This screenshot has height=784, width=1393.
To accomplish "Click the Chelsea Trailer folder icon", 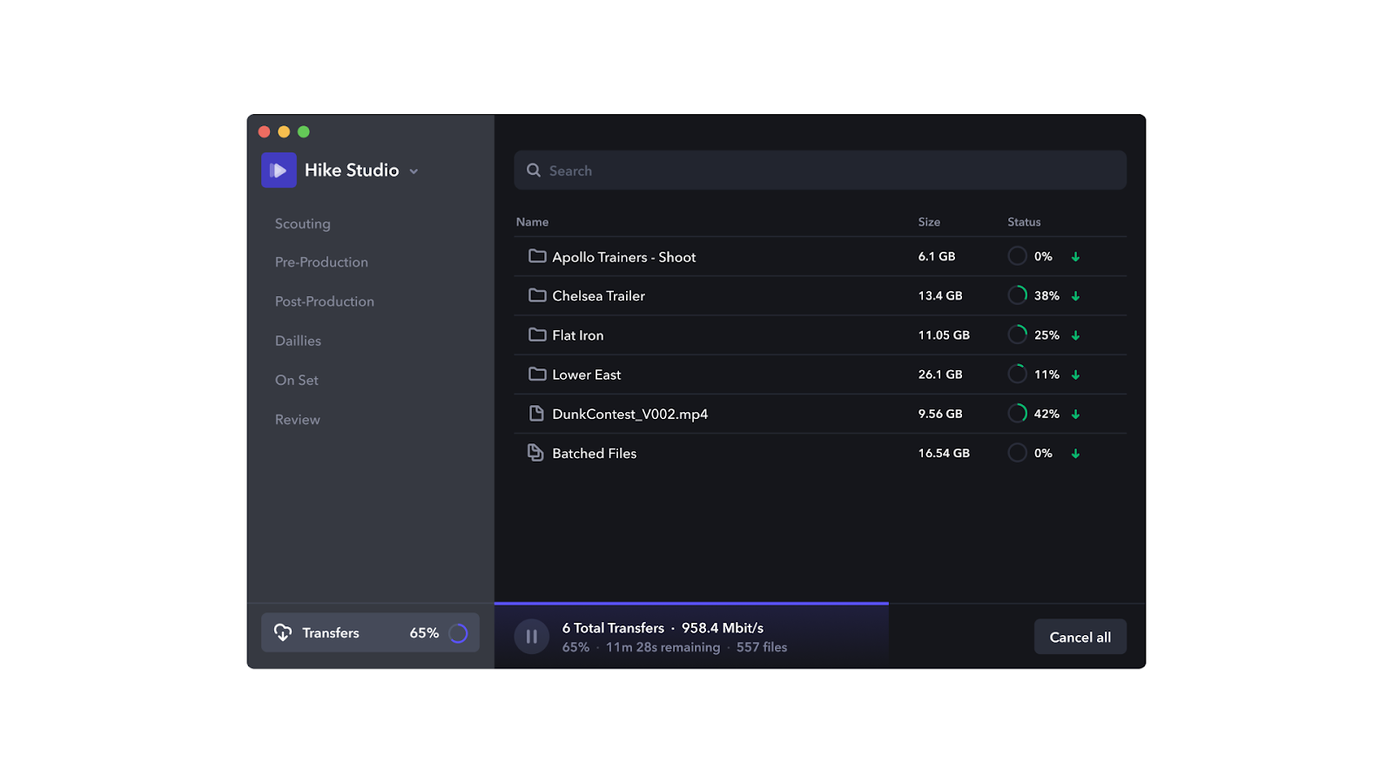I will (537, 295).
